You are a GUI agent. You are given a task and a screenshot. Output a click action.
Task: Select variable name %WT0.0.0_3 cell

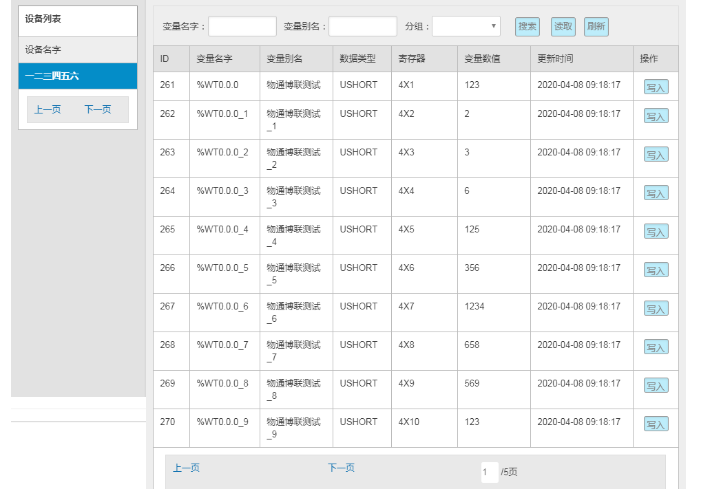coord(225,197)
